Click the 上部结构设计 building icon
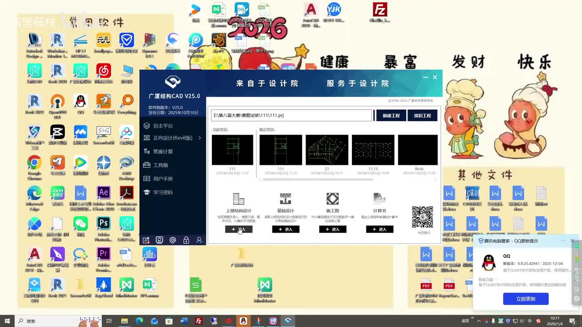The height and width of the screenshot is (327, 582). tap(239, 199)
